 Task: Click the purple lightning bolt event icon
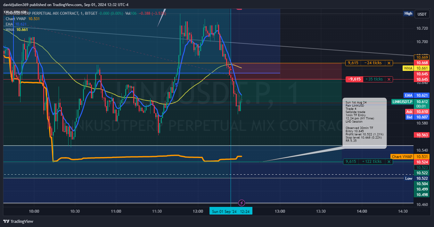click(x=242, y=203)
